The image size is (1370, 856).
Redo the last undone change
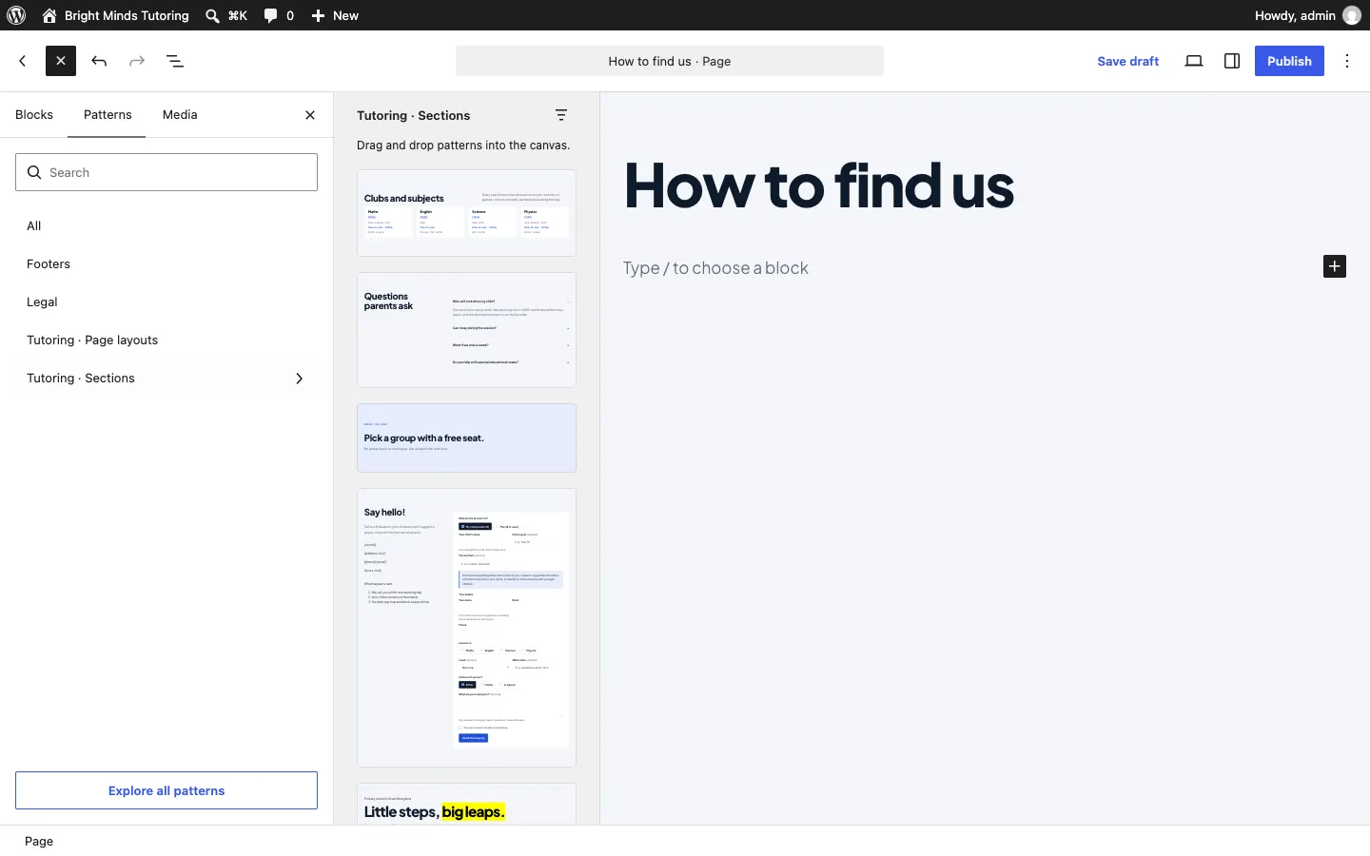(x=137, y=61)
